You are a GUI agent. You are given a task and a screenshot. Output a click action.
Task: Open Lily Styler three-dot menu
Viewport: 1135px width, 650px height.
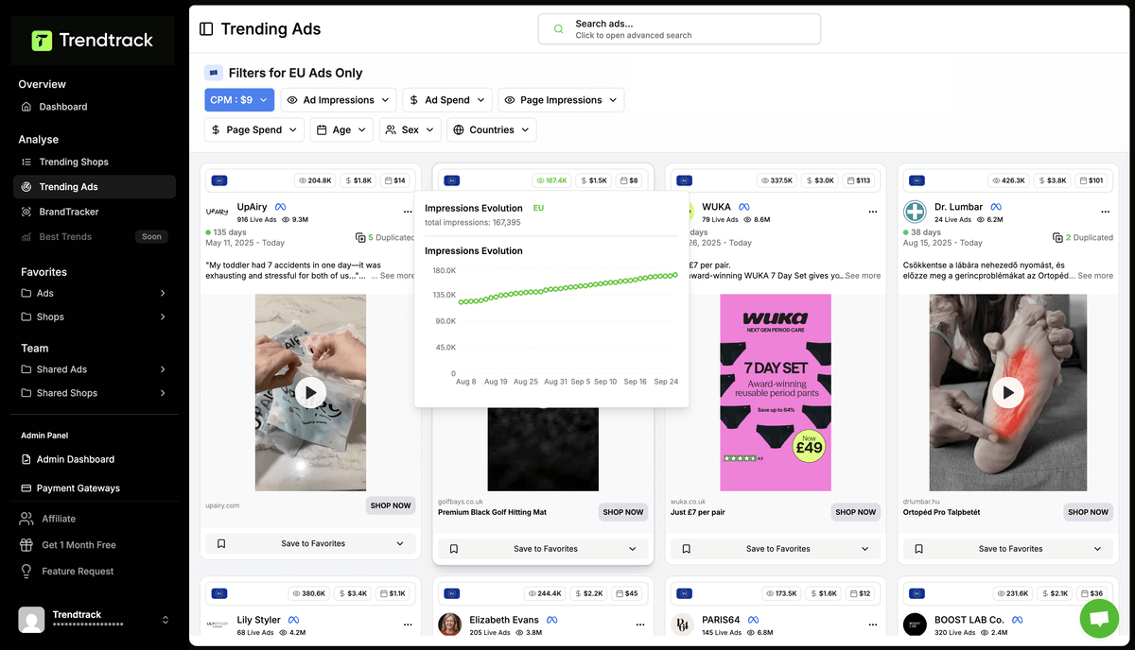(408, 625)
